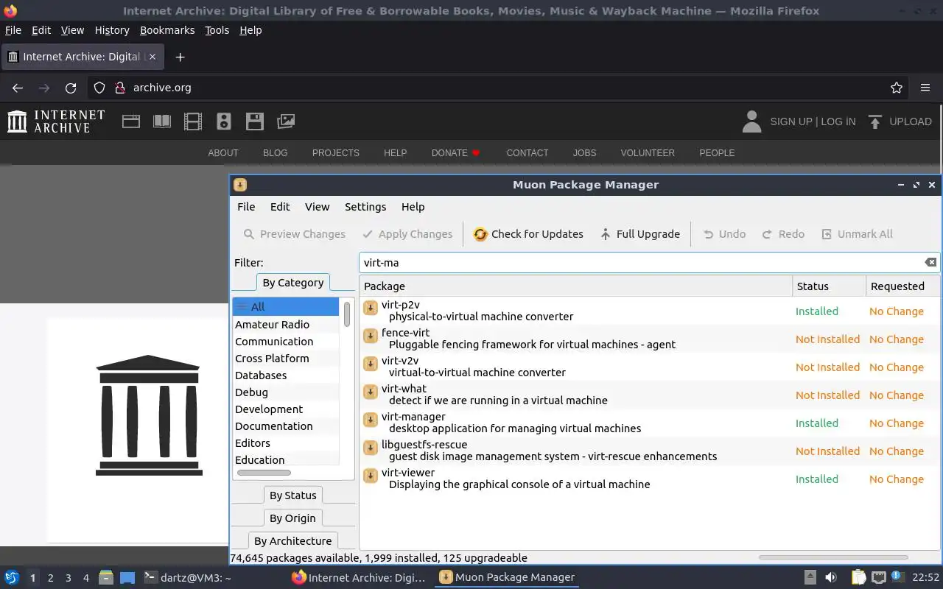Open Internet Archive video film icon
The height and width of the screenshot is (589, 943).
tap(193, 121)
